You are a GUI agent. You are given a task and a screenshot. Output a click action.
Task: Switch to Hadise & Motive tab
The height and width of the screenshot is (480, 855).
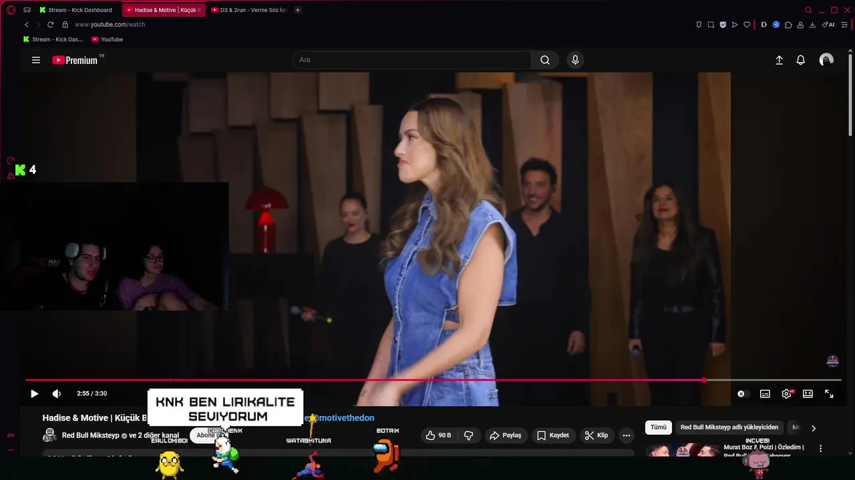pyautogui.click(x=163, y=10)
